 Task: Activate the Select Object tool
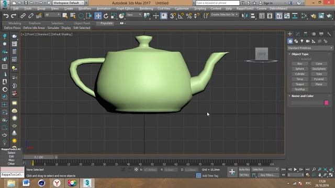pyautogui.click(x=65, y=16)
